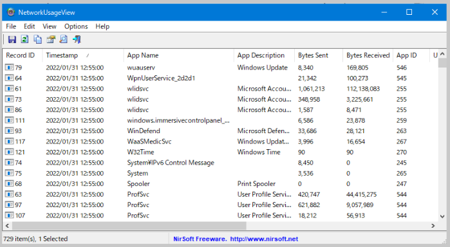This screenshot has width=450, height=247.
Task: Open the View menu
Action: [50, 26]
